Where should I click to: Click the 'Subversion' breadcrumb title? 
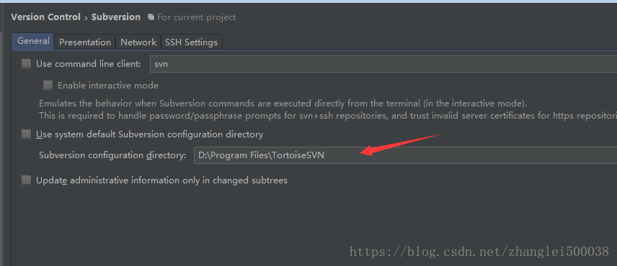(x=115, y=17)
